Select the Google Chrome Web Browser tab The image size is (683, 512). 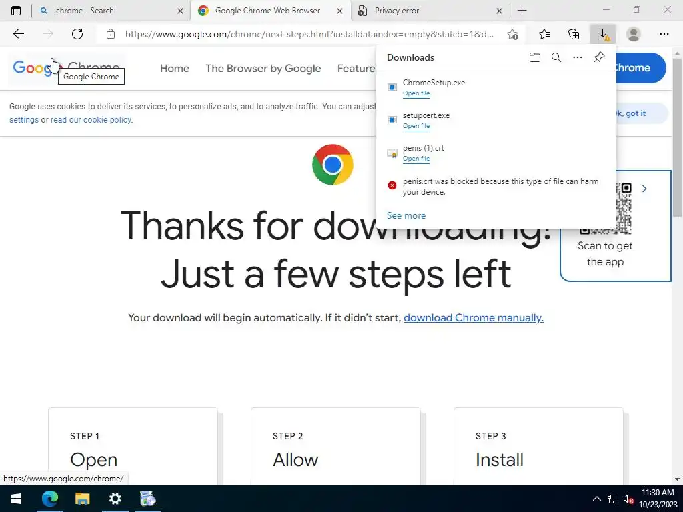tap(270, 11)
